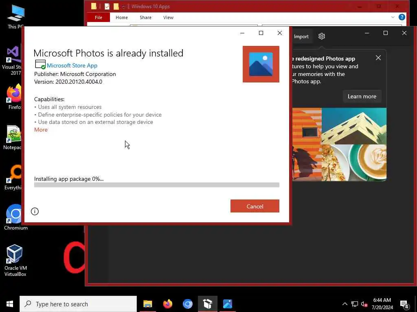The width and height of the screenshot is (417, 312).
Task: Open the Microsoft Store App link
Action: click(72, 65)
